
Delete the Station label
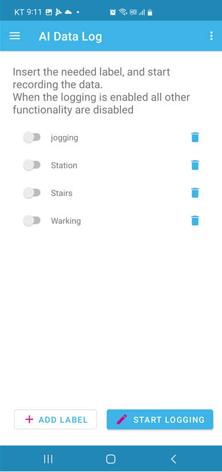click(x=195, y=165)
